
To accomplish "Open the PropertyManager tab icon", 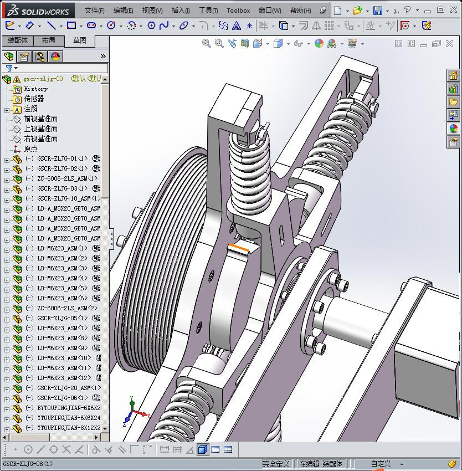I will tap(24, 56).
